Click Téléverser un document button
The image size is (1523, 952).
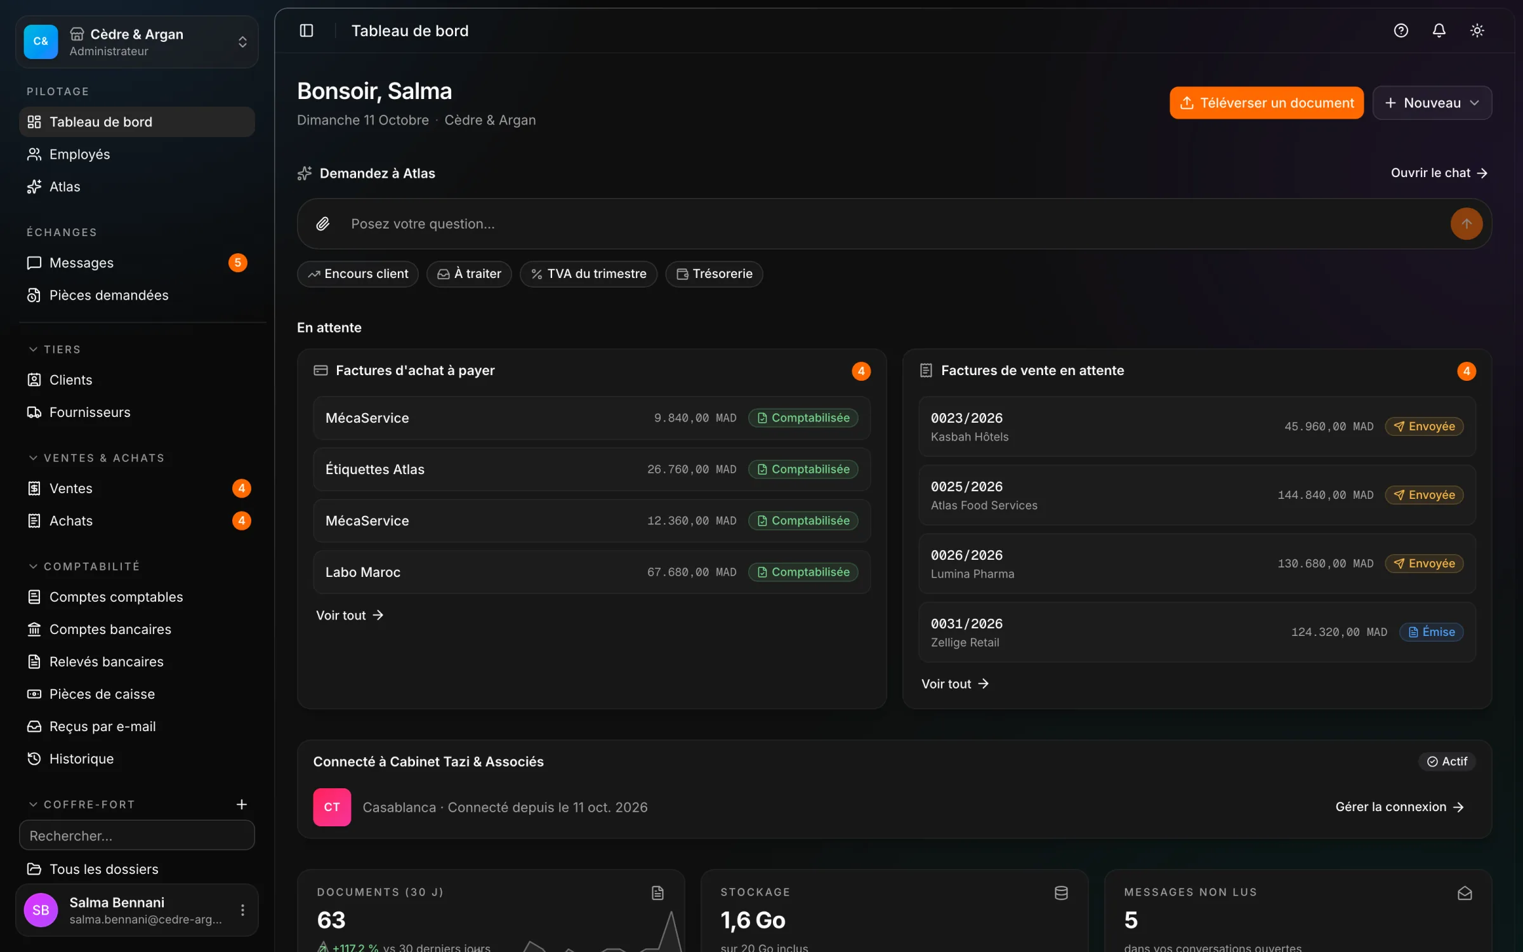tap(1267, 103)
